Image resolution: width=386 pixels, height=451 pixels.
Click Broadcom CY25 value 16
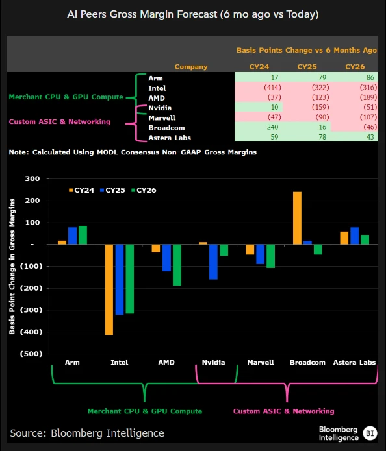322,127
